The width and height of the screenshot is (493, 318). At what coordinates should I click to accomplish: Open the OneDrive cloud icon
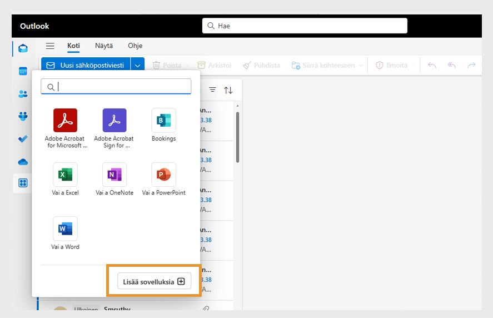(x=23, y=162)
